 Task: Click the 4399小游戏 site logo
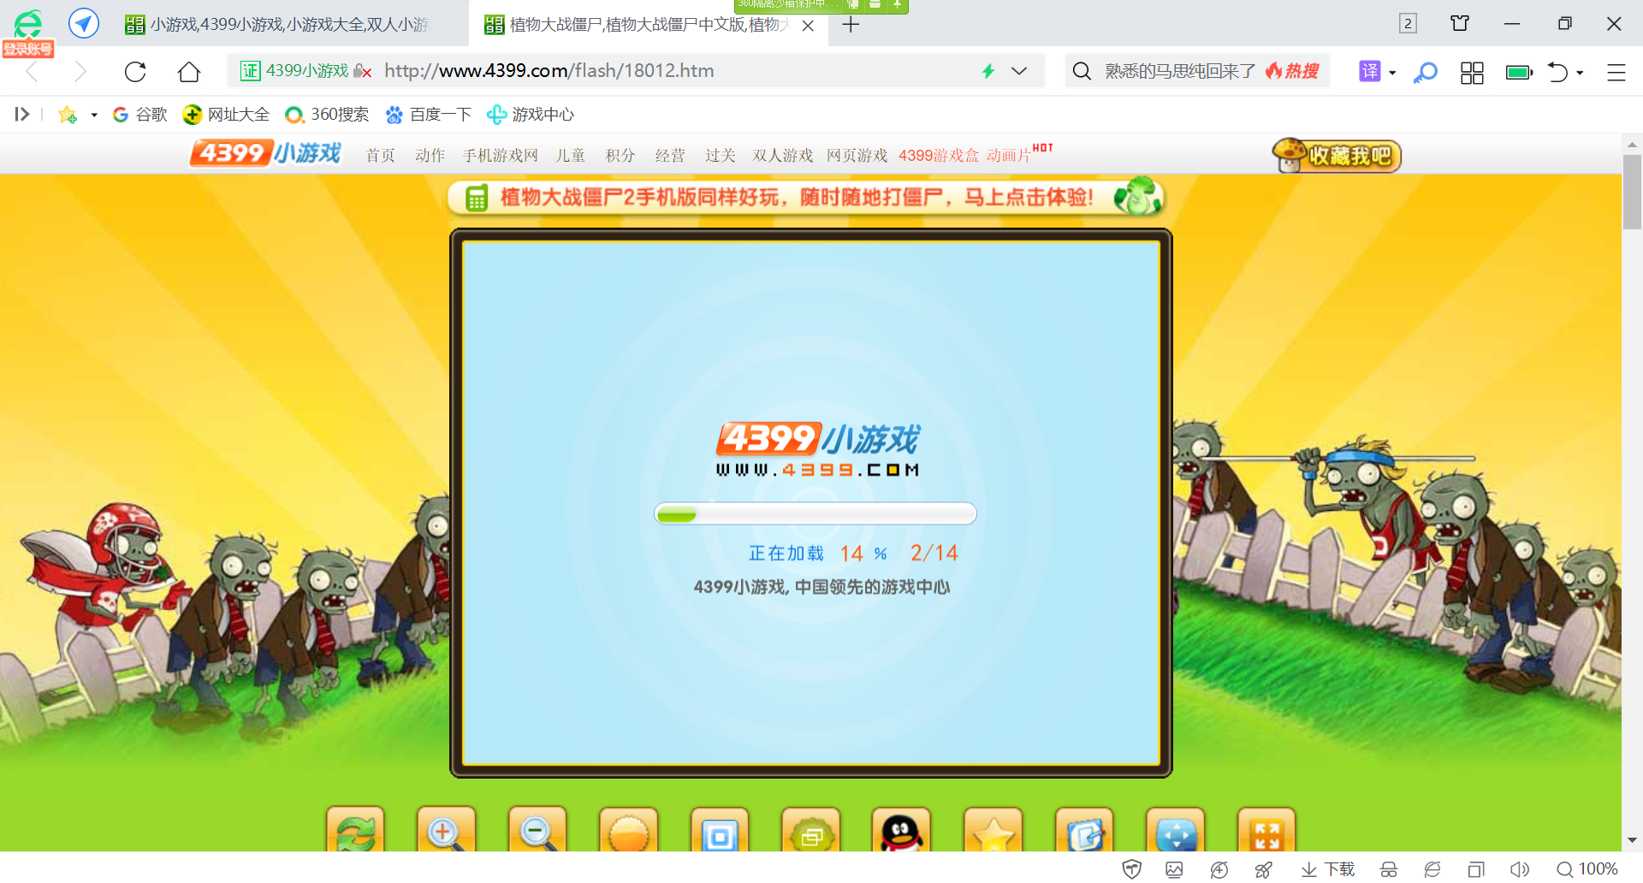point(266,153)
